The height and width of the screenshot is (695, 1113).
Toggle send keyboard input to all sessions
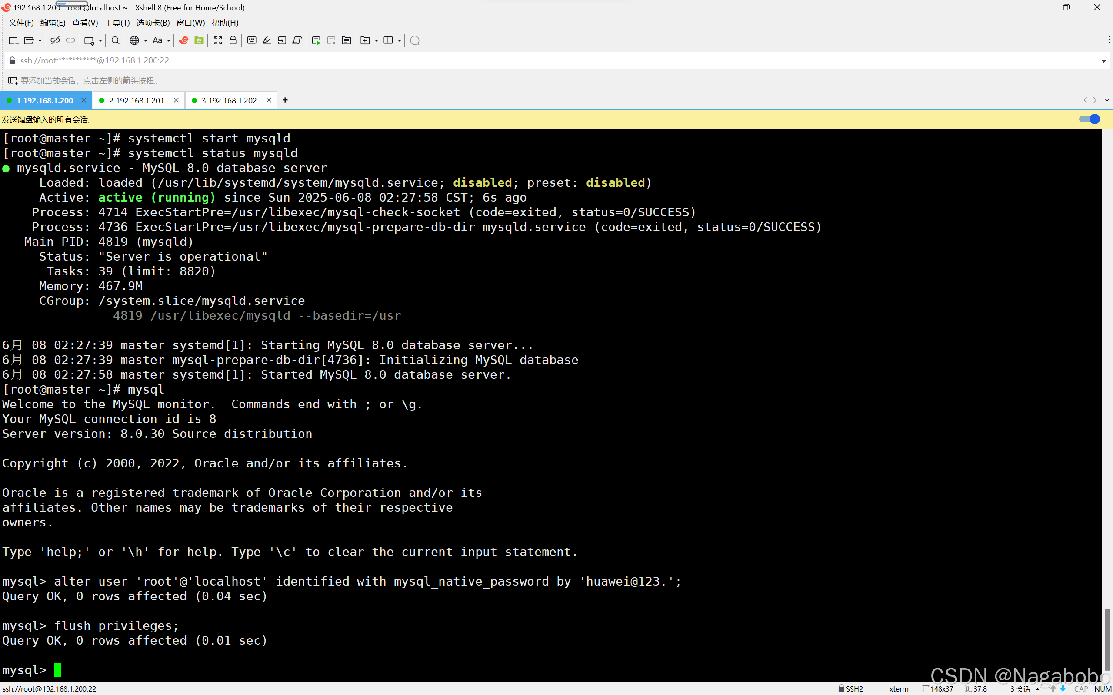coord(1089,119)
